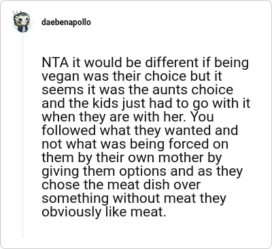Viewport: 272px width, 249px height.
Task: Click the word "options" in the comment
Action: tap(143, 172)
